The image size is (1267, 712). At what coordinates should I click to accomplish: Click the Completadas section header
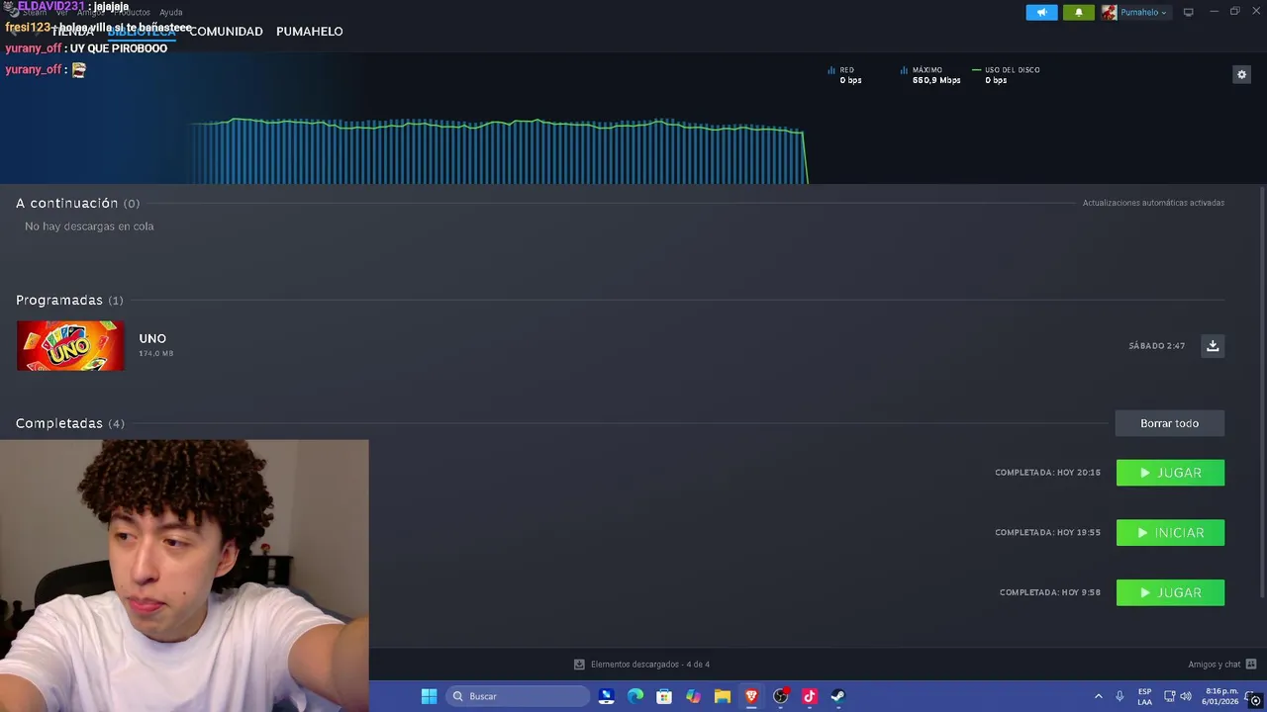[x=70, y=423]
